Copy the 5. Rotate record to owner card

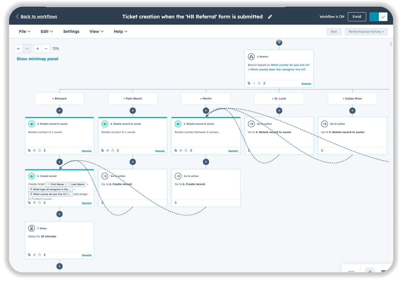(x=176, y=150)
